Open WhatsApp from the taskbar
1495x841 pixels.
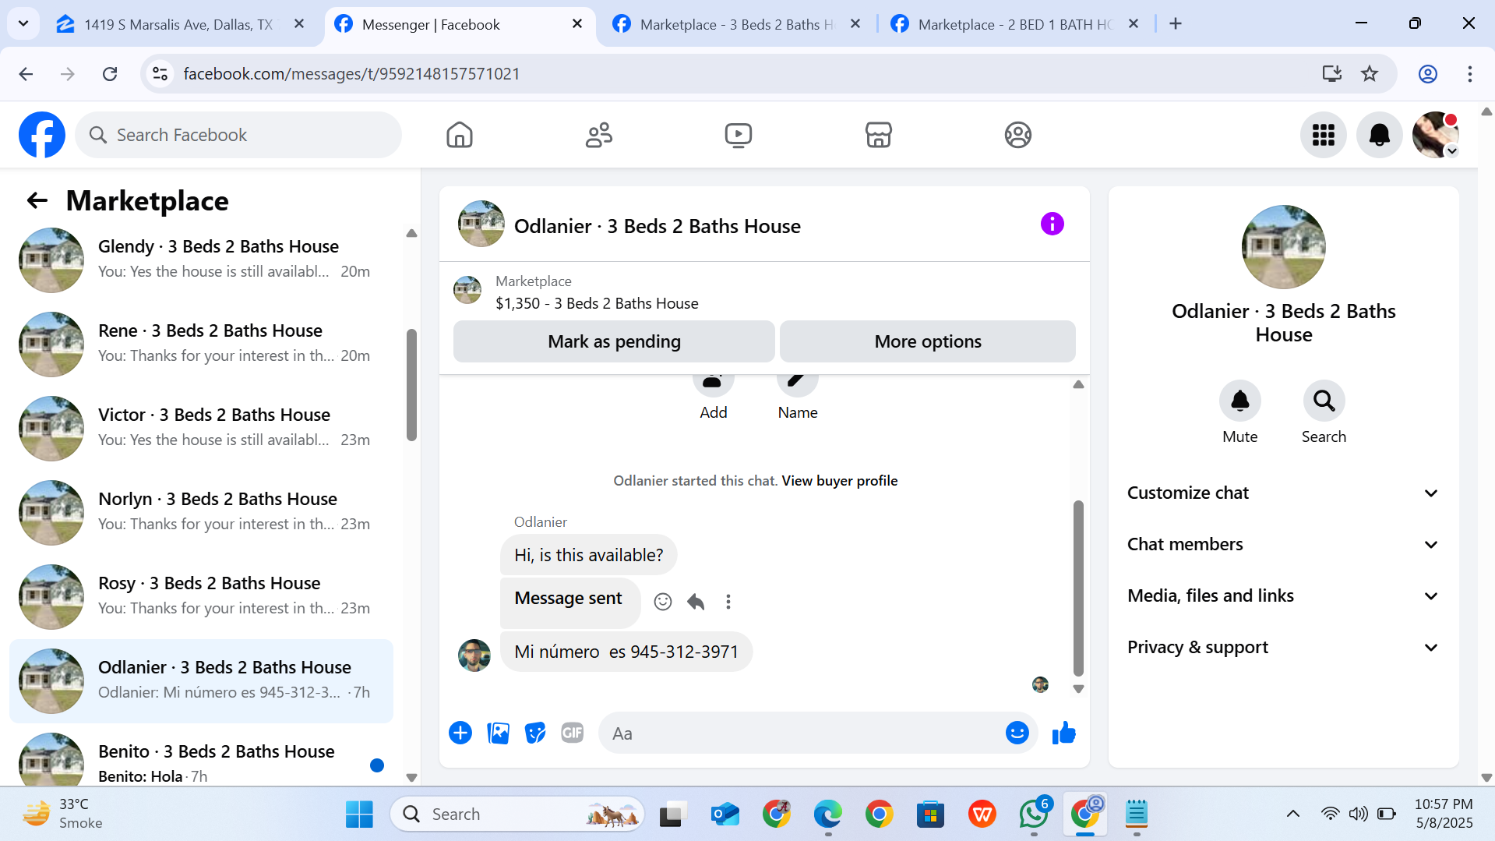[x=1034, y=814]
